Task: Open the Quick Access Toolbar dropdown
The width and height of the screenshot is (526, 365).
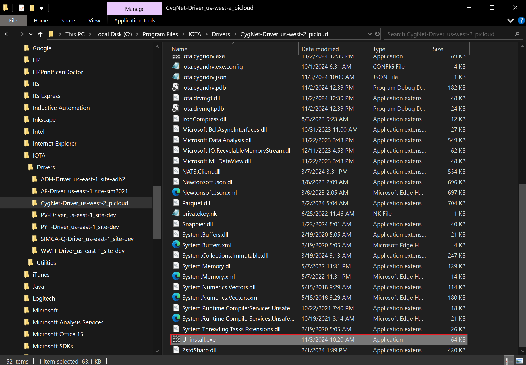Action: tap(42, 8)
